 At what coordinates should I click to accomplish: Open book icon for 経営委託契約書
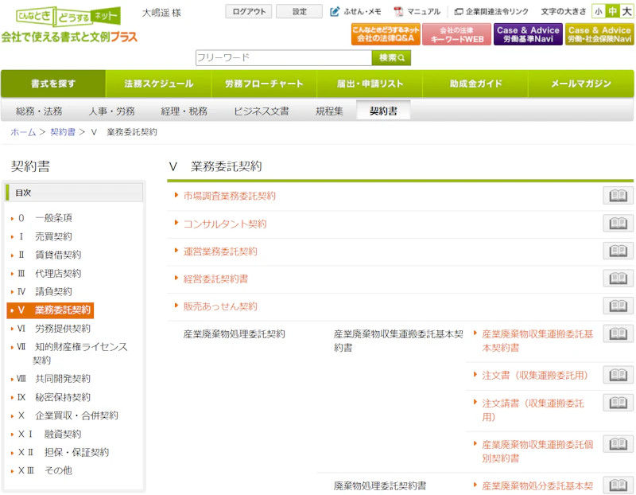[x=618, y=279]
